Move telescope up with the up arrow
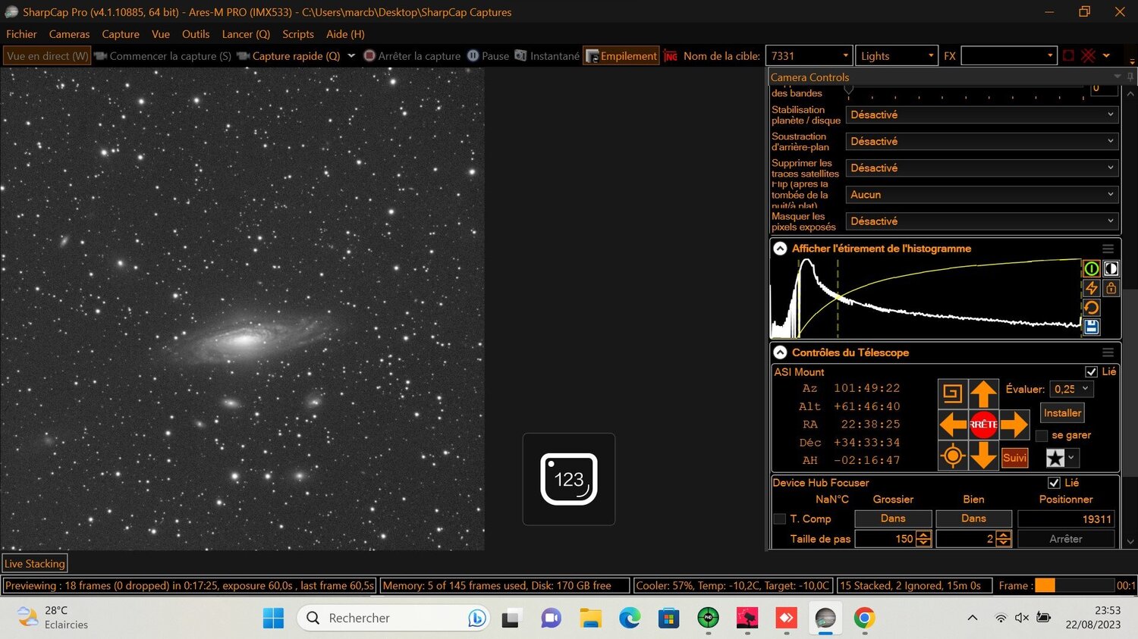 coord(983,394)
